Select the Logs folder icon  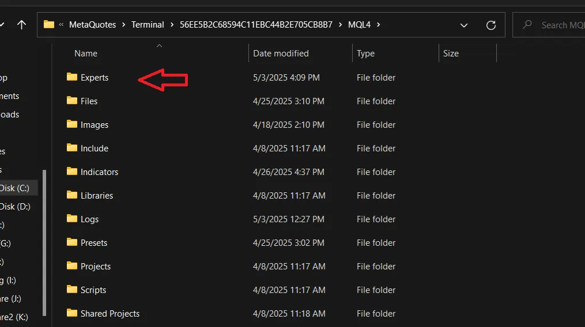[72, 219]
